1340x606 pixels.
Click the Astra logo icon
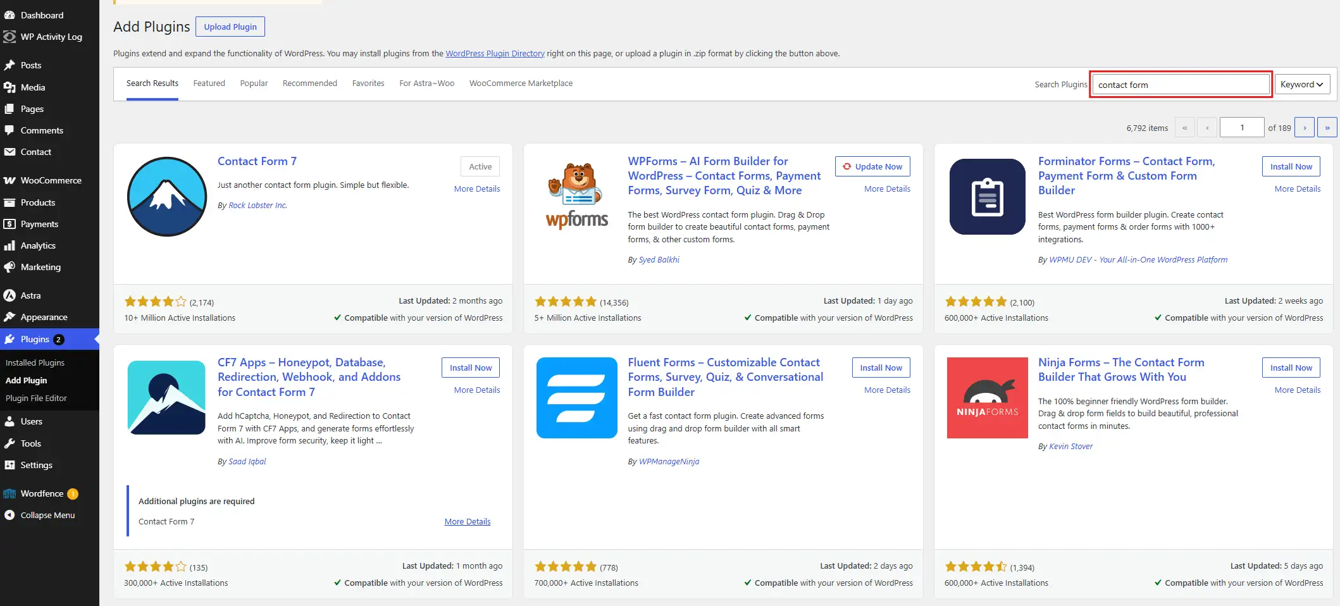tap(9, 295)
